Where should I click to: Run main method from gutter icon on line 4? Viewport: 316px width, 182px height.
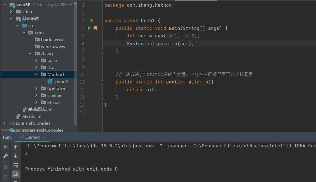coord(89,28)
